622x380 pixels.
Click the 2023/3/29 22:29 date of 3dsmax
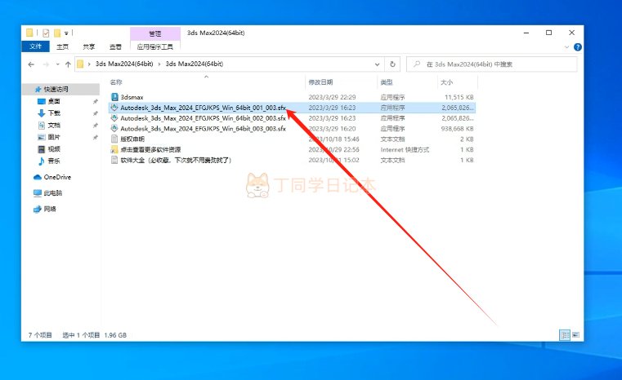332,97
